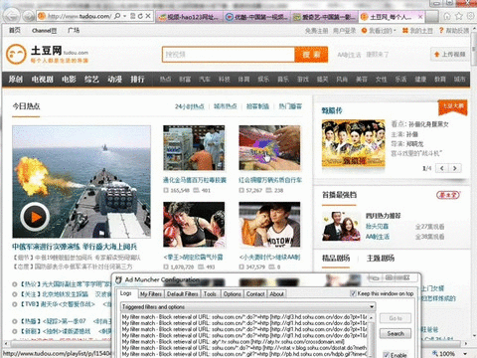Open a new blank browser tab
The width and height of the screenshot is (477, 358).
(x=432, y=17)
